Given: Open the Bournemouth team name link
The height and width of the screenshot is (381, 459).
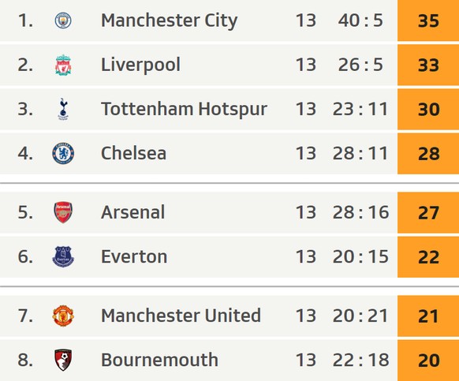Looking at the screenshot, I should pos(159,360).
